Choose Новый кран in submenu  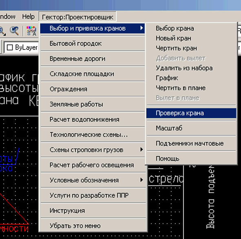pyautogui.click(x=191, y=38)
